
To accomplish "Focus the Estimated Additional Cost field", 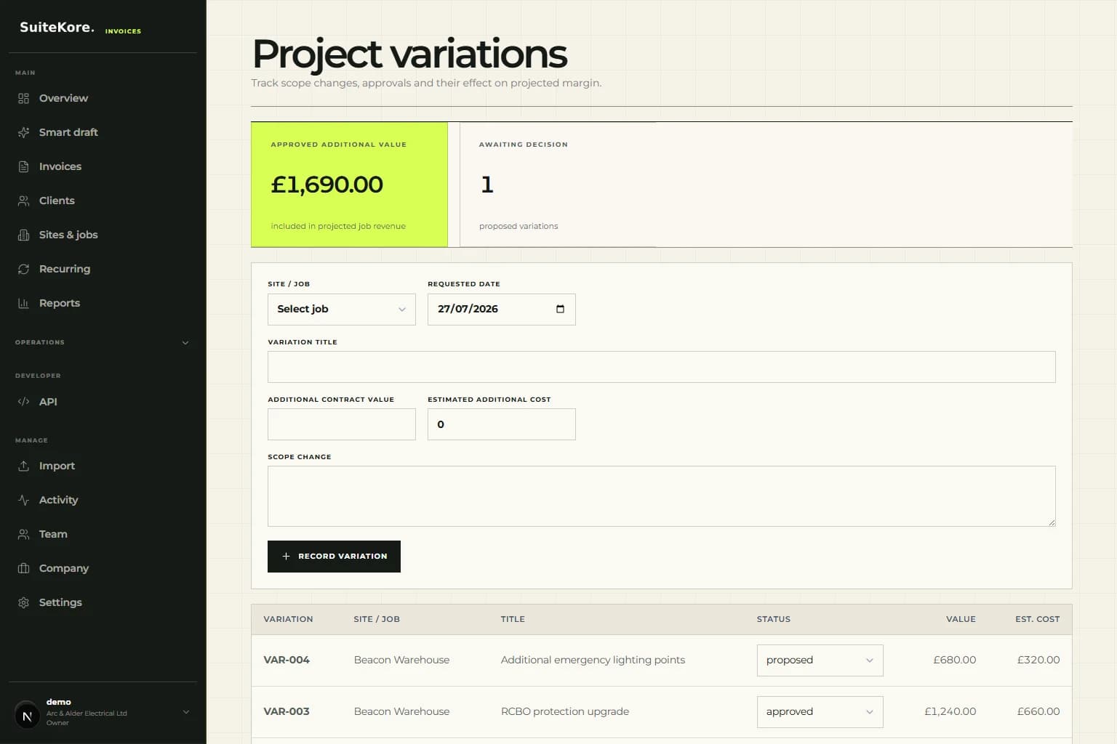I will 502,424.
